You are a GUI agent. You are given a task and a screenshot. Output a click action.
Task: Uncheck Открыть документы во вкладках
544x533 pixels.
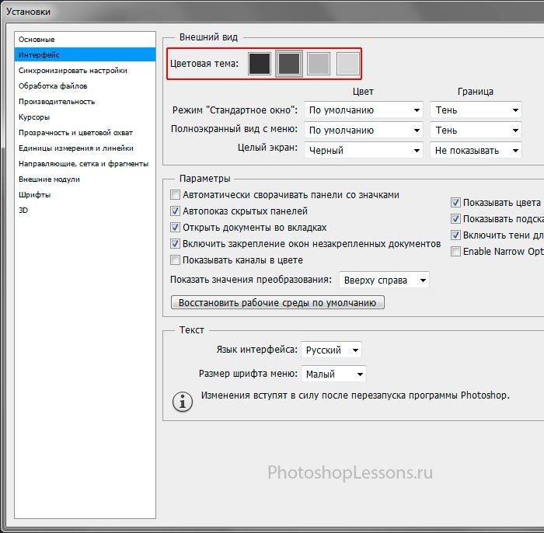tap(175, 228)
